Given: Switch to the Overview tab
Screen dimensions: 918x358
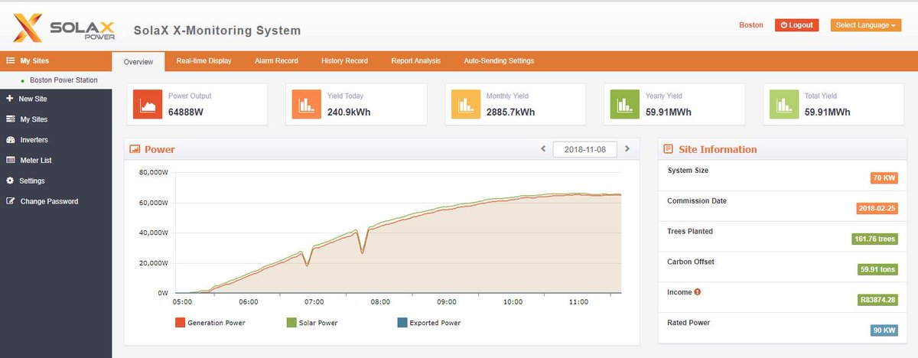Looking at the screenshot, I should 138,61.
